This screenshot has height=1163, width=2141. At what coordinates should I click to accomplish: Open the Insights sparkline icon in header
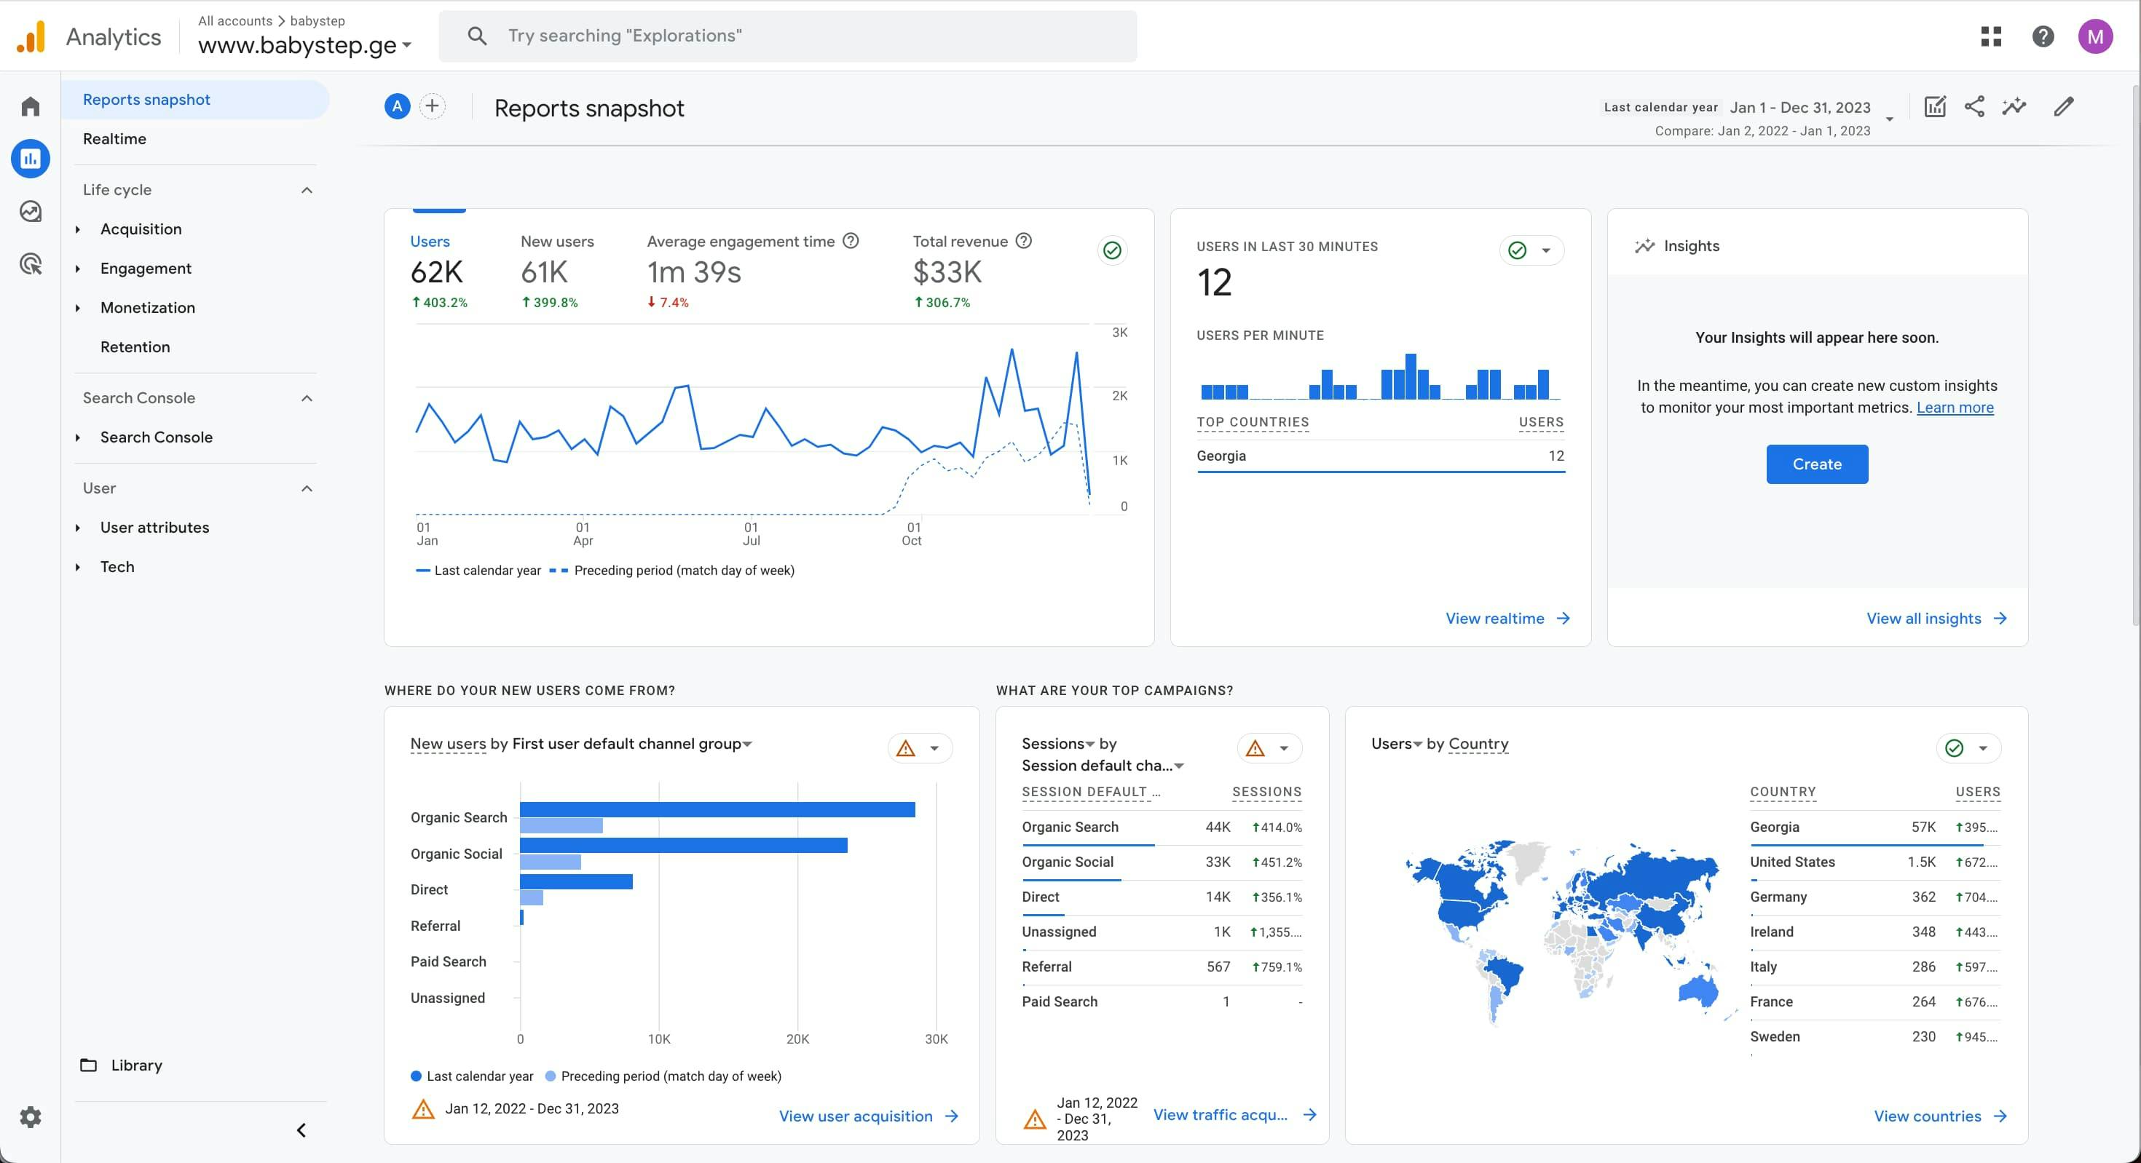[2014, 106]
